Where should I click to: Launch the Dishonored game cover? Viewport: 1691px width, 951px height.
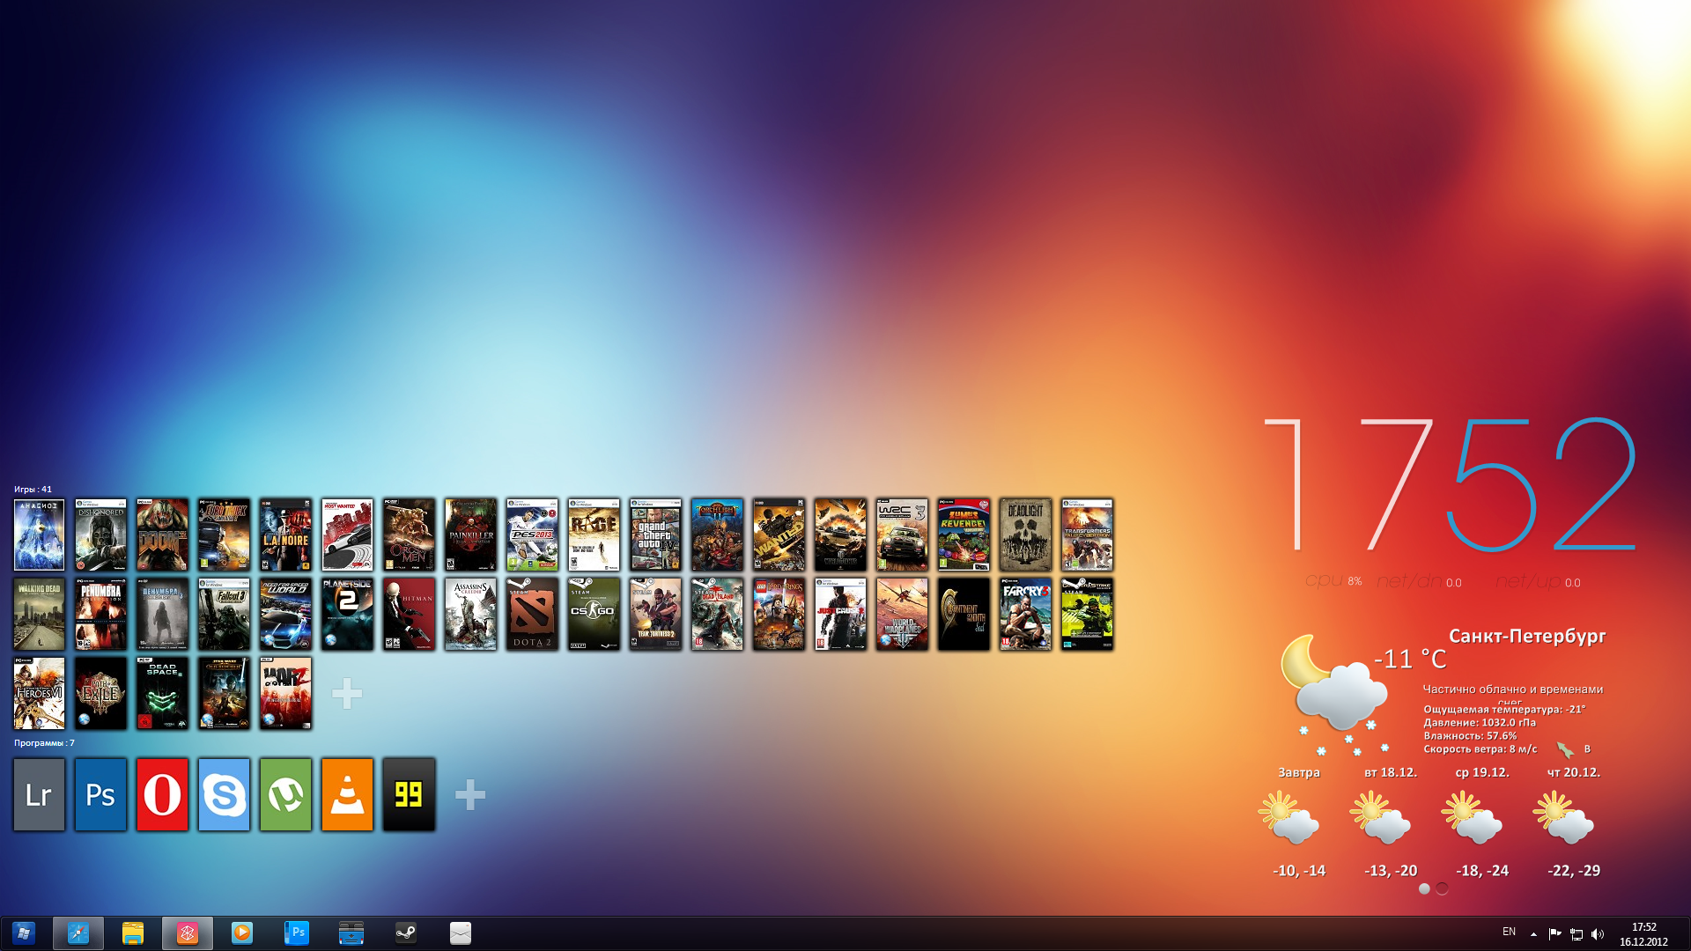pos(100,534)
